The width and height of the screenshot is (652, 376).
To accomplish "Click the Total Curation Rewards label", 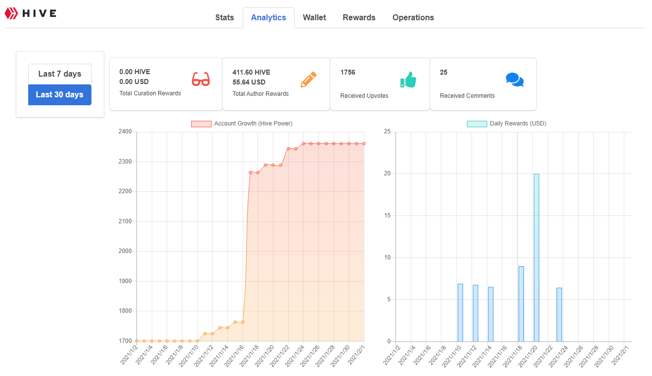I will point(150,93).
